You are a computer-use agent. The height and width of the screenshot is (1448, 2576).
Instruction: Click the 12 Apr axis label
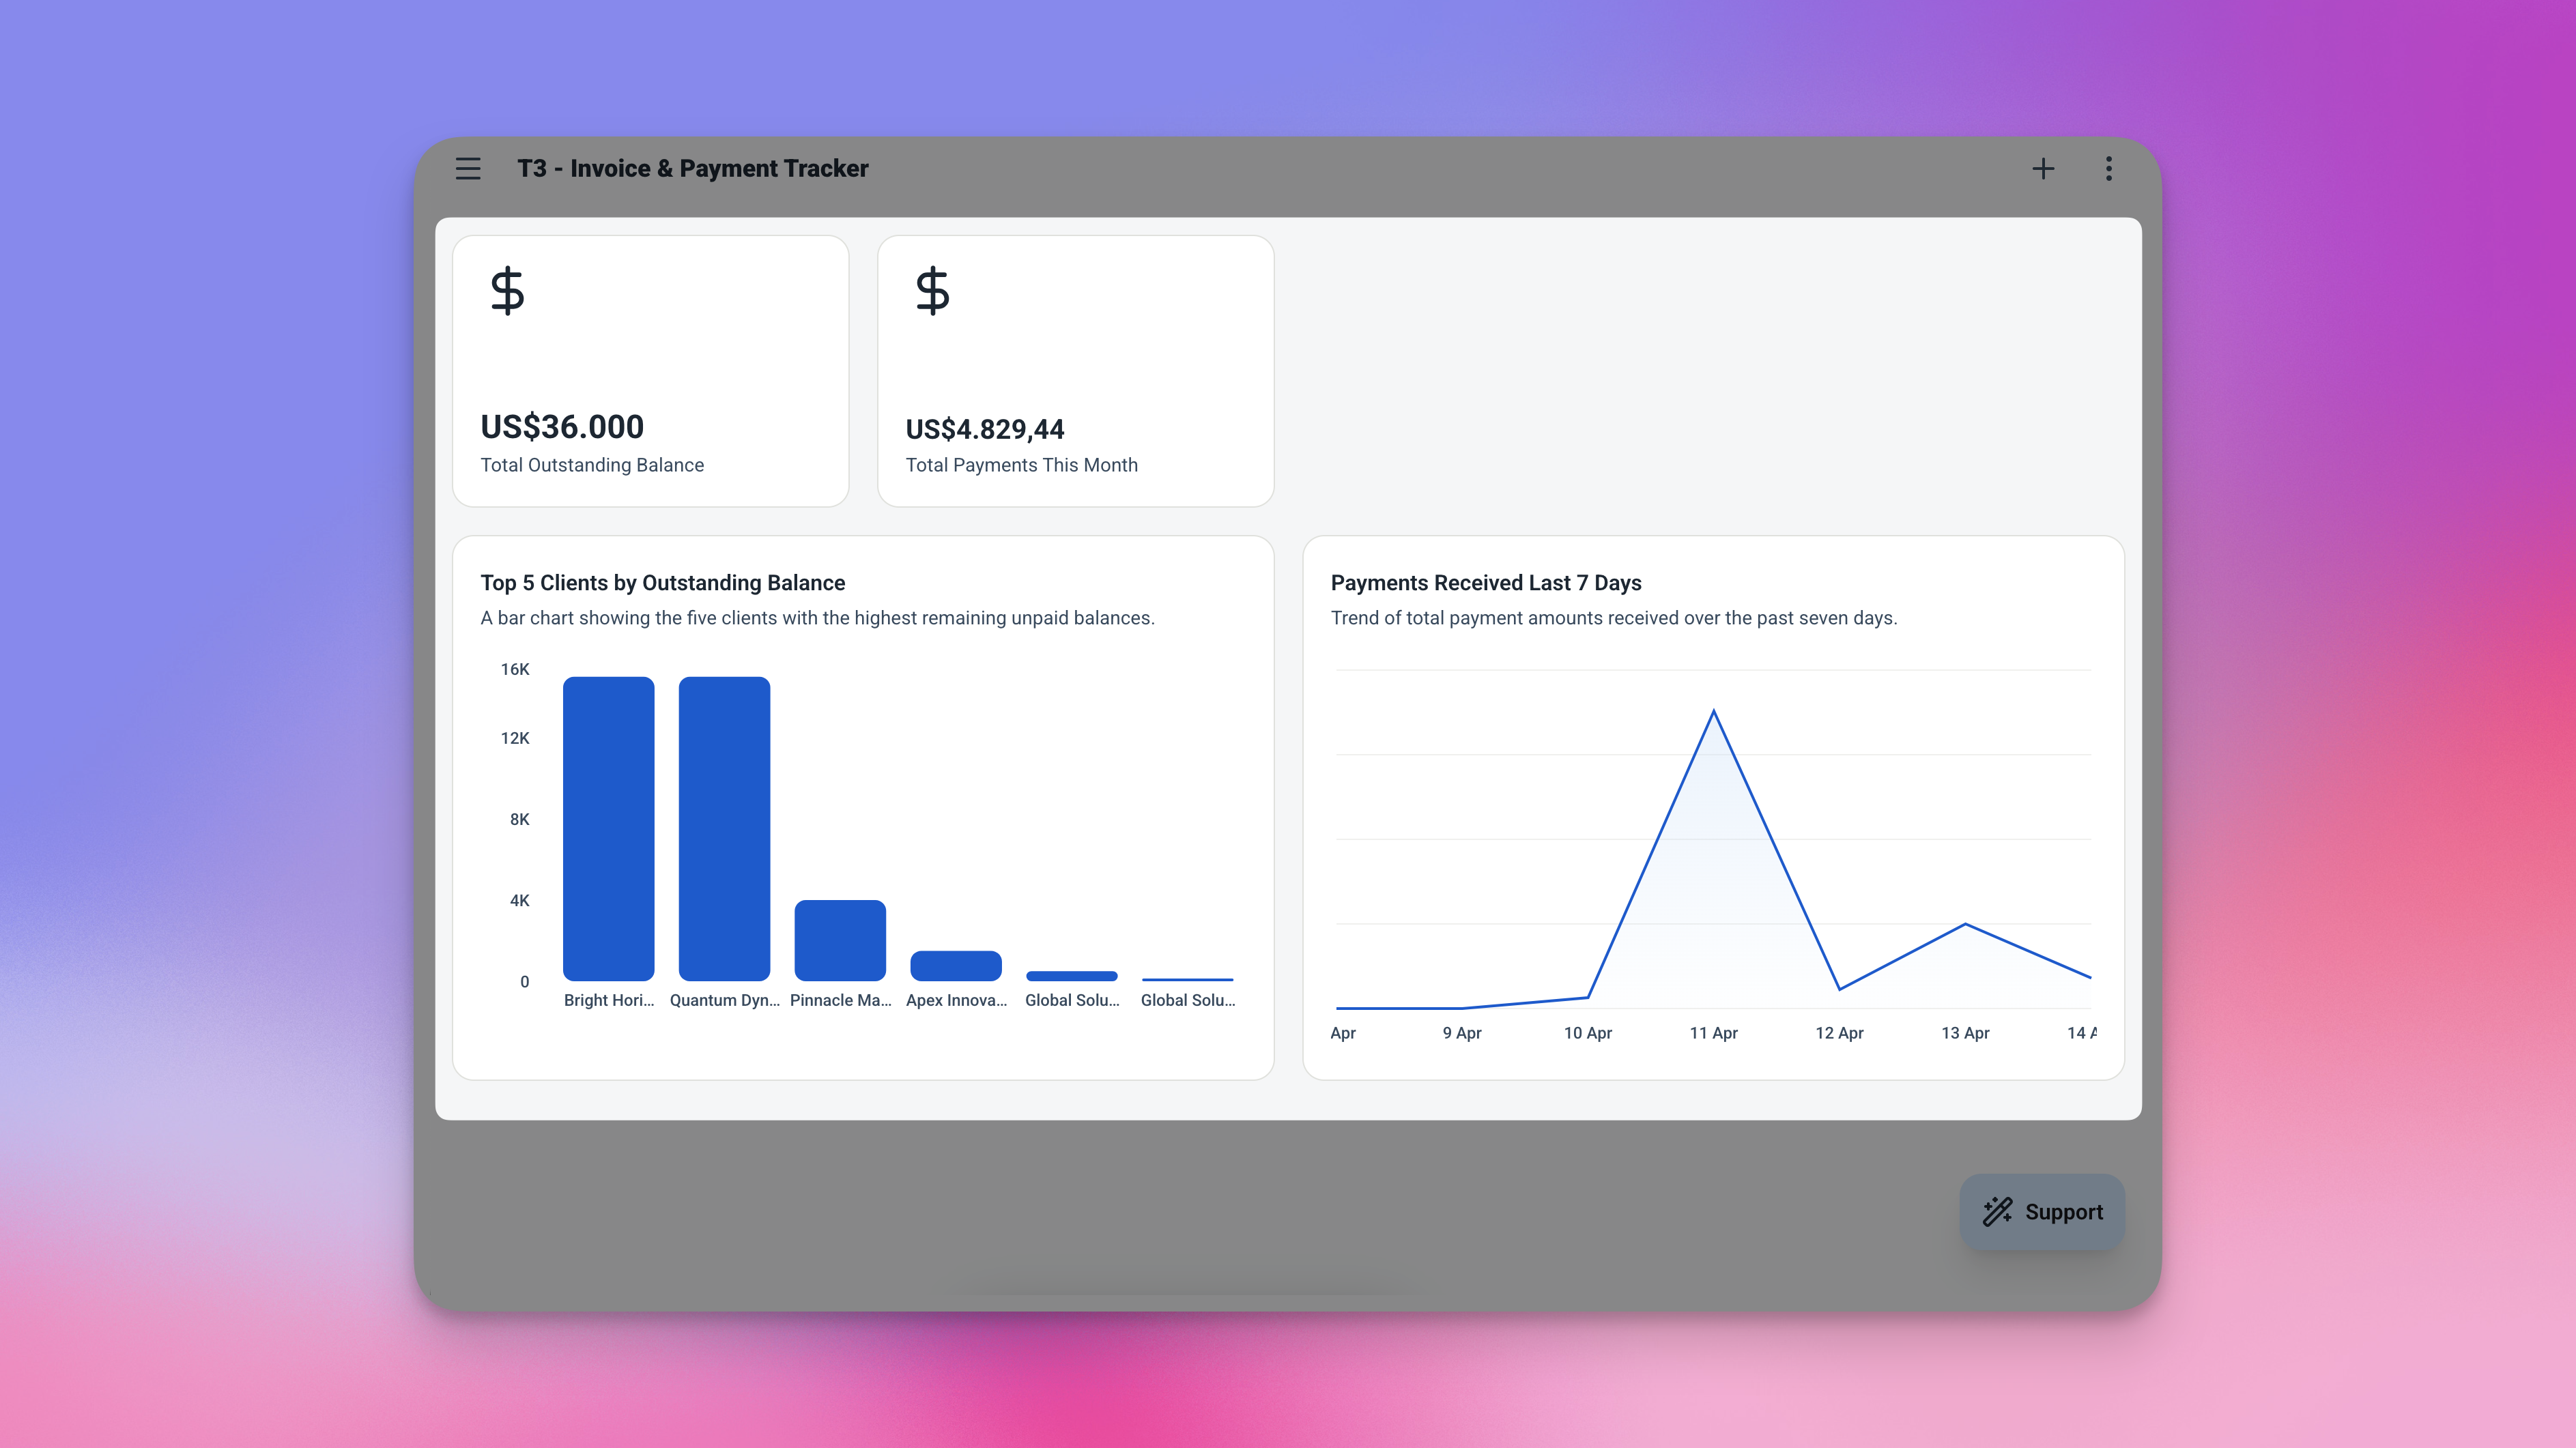coord(1839,1032)
